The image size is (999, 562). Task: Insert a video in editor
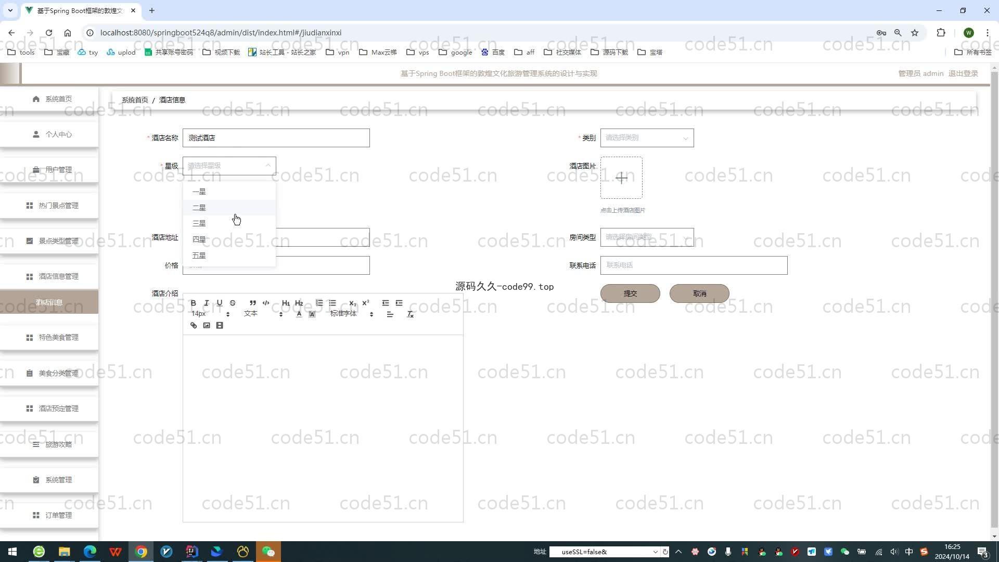(219, 326)
